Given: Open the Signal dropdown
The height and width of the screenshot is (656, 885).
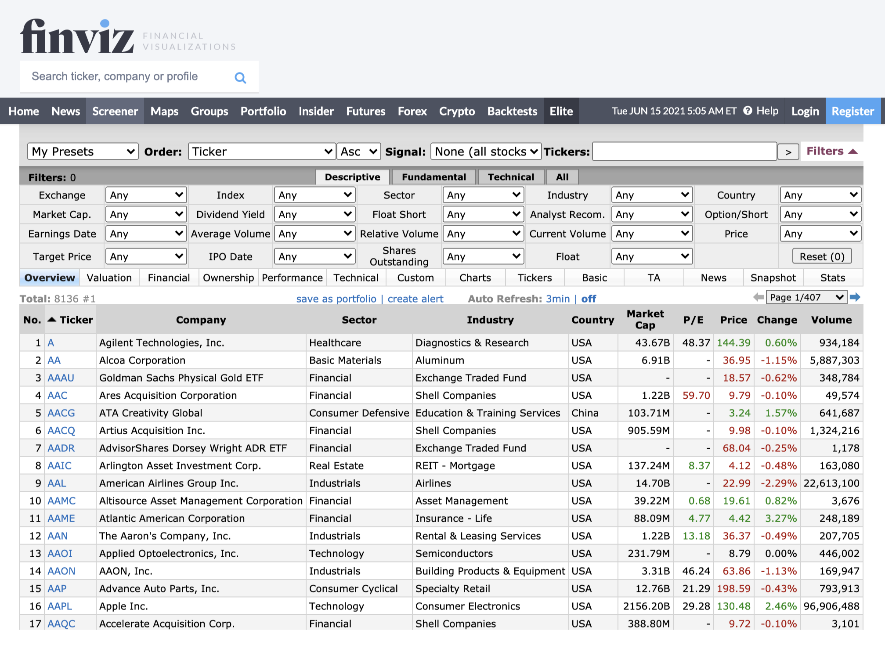Looking at the screenshot, I should (x=486, y=151).
